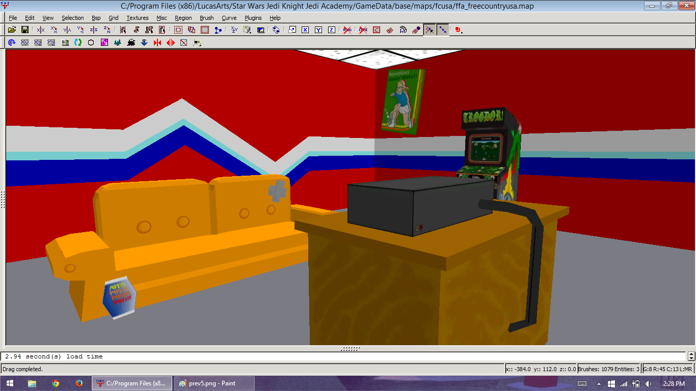Viewport: 696px width, 391px height.
Task: Click the blue circular E arrow icon
Action: pos(11,42)
